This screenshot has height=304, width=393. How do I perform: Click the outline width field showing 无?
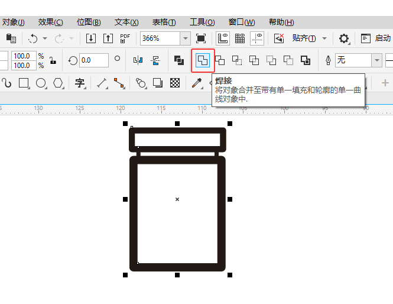click(x=353, y=60)
